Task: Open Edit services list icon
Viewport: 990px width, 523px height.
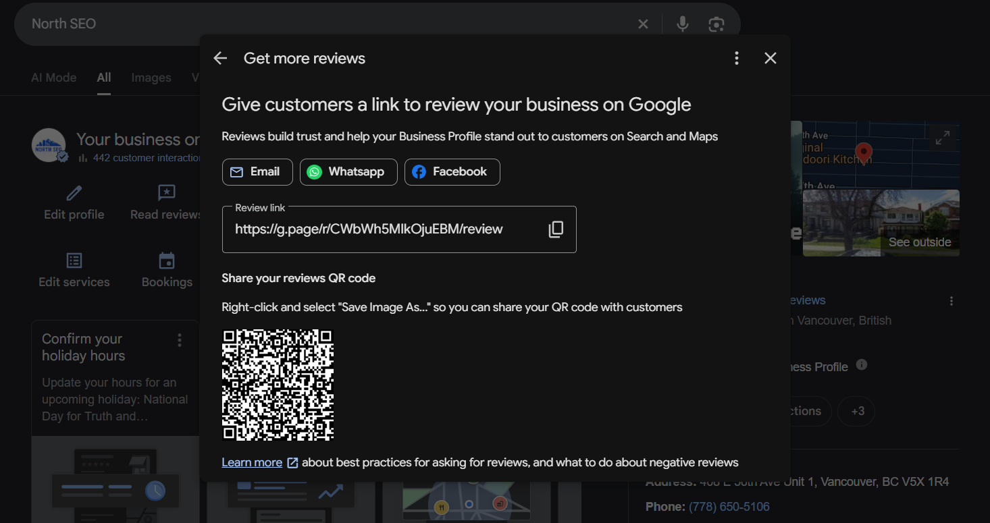Action: point(74,260)
